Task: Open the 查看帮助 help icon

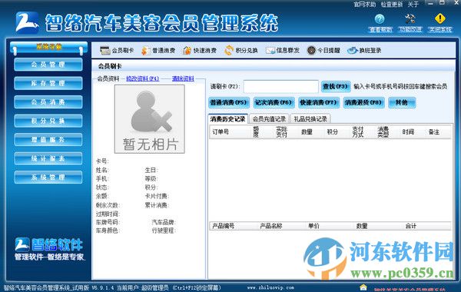Action: (380, 19)
